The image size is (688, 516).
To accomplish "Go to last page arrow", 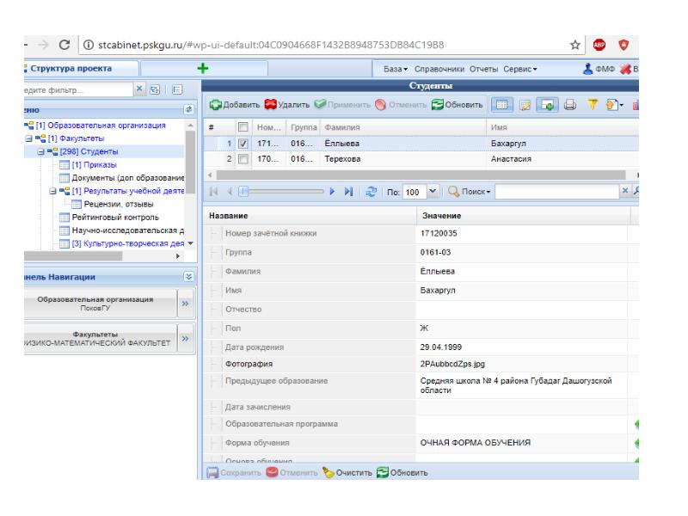I will [x=348, y=192].
